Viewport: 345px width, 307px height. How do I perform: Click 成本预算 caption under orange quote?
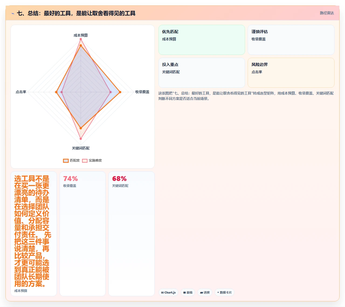21,291
